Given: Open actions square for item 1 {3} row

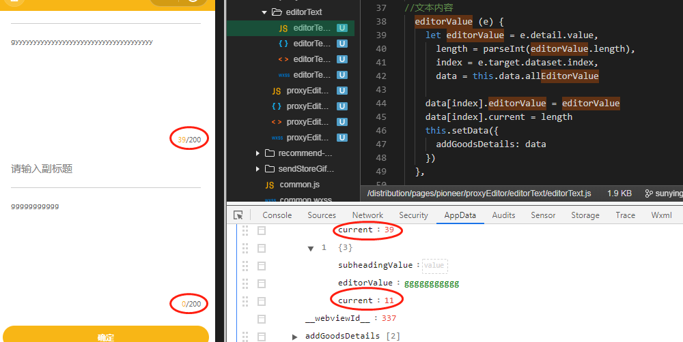Looking at the screenshot, I should [x=262, y=248].
